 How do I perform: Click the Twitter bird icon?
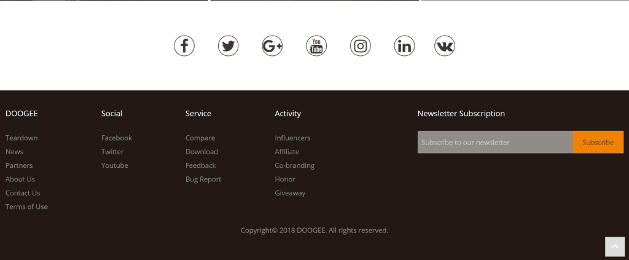pos(229,45)
